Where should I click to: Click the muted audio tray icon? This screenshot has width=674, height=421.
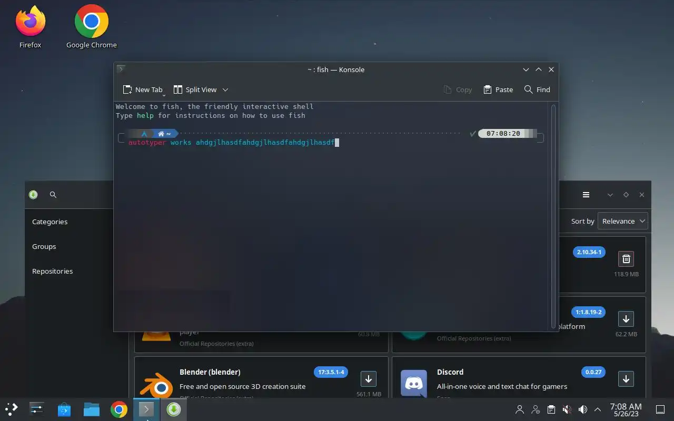pyautogui.click(x=567, y=409)
